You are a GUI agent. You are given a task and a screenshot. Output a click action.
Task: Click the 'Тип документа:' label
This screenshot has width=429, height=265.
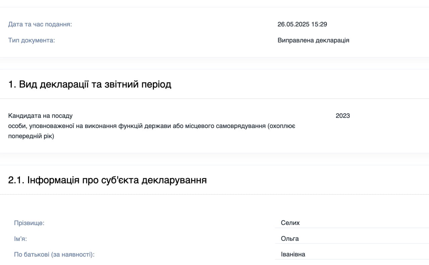click(x=32, y=41)
